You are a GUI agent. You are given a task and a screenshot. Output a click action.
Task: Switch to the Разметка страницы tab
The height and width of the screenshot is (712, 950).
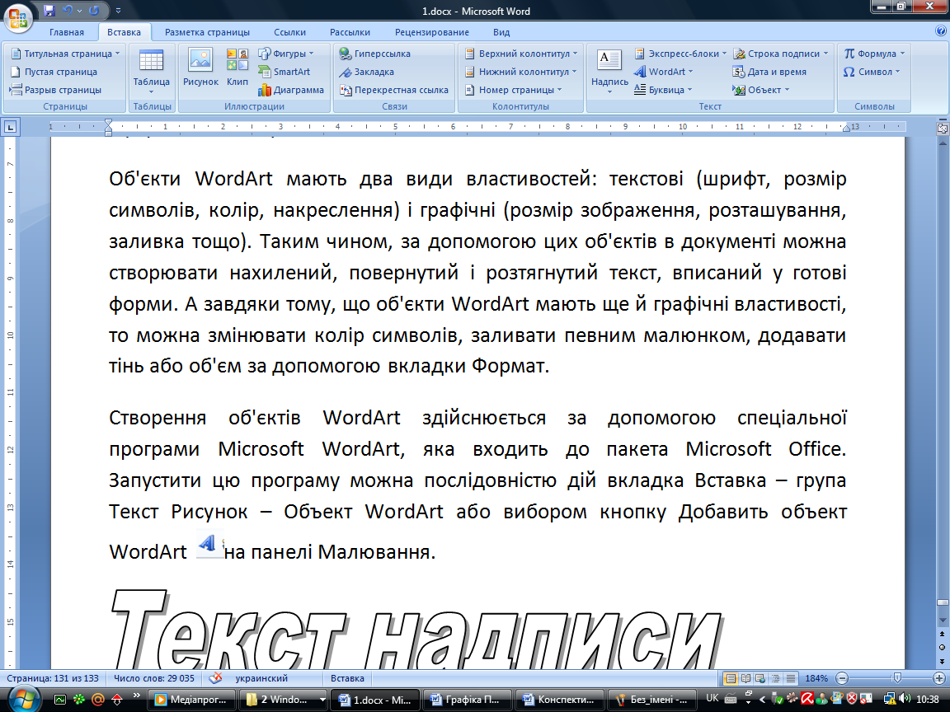207,32
